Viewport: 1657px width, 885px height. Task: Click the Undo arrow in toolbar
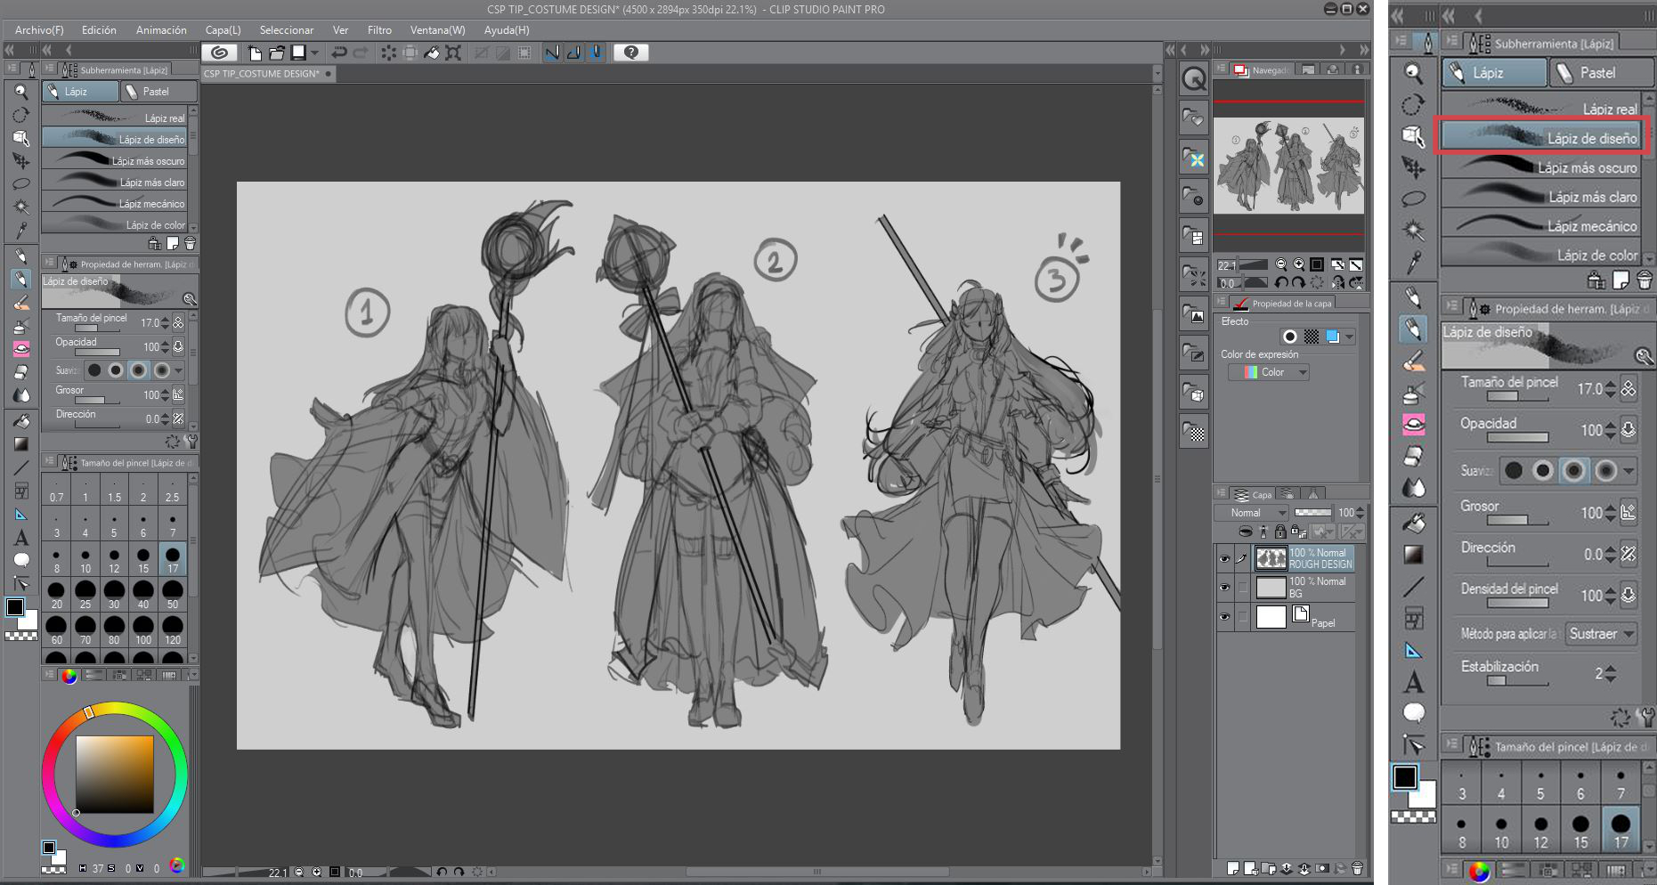coord(339,53)
